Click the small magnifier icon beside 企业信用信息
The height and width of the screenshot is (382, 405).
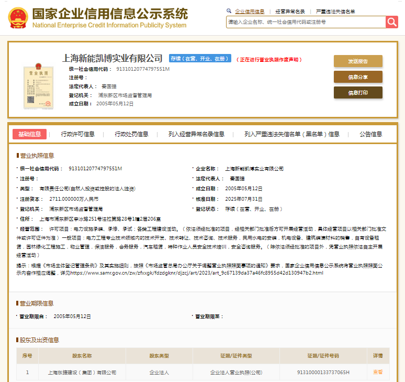click(x=229, y=10)
